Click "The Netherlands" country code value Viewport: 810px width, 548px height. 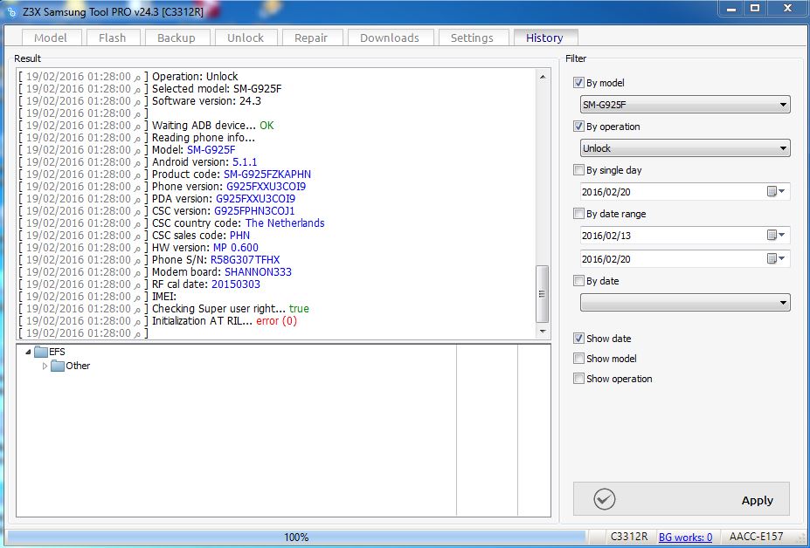pyautogui.click(x=285, y=223)
